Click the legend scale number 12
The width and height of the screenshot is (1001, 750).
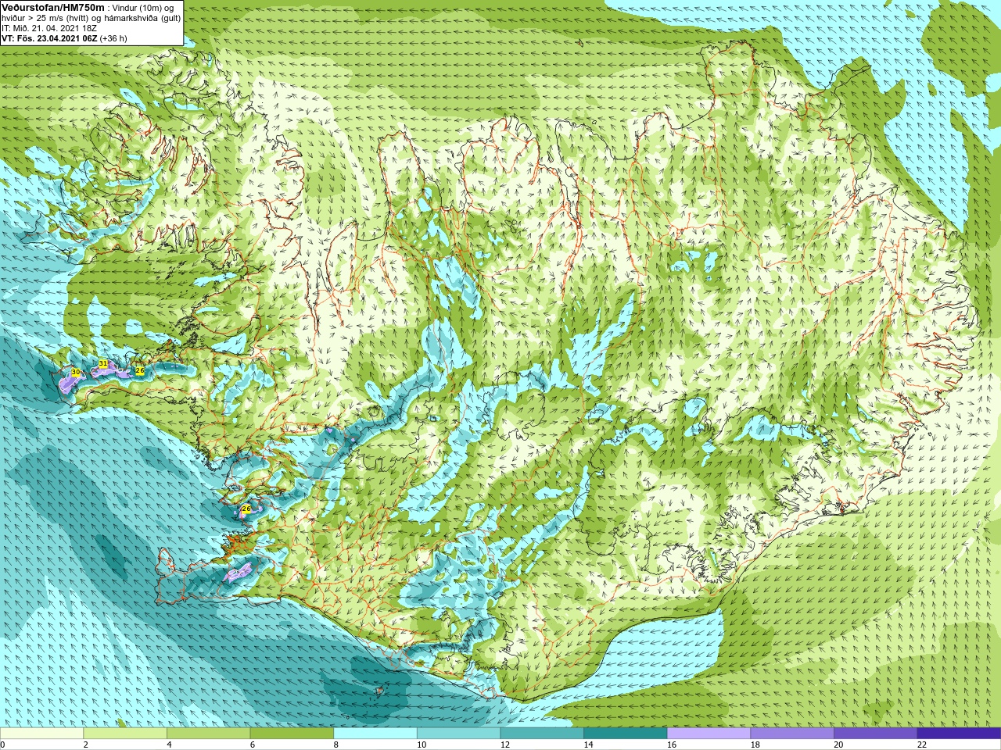tap(505, 745)
